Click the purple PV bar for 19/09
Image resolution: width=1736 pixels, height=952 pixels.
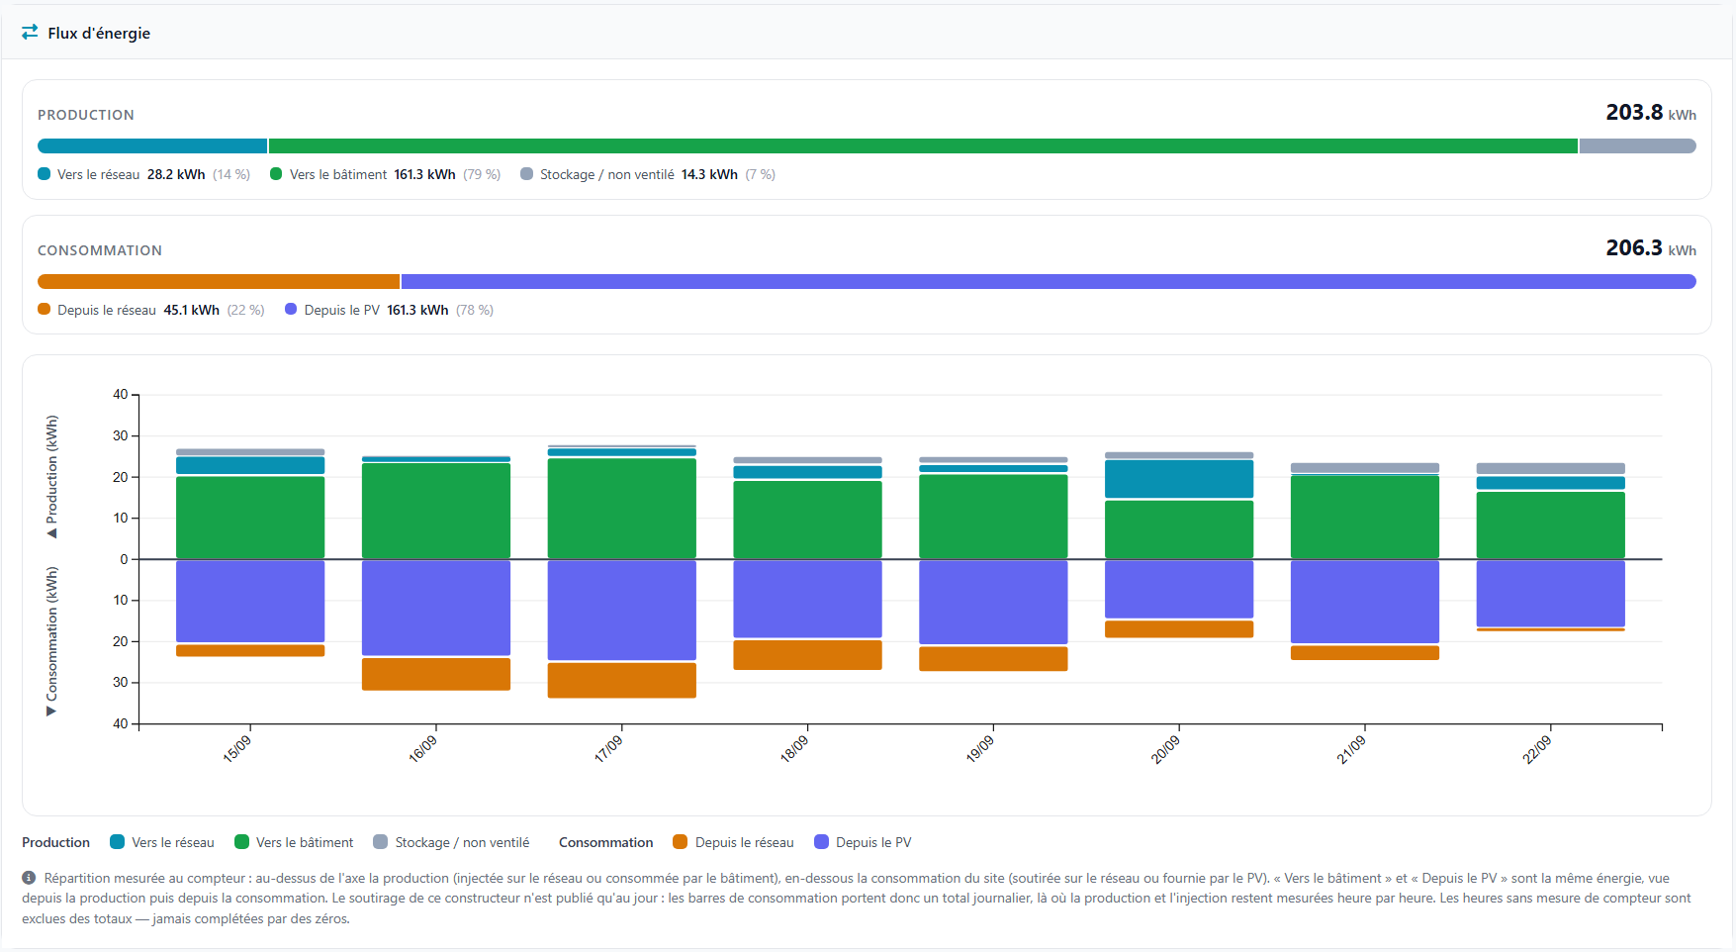tap(993, 603)
